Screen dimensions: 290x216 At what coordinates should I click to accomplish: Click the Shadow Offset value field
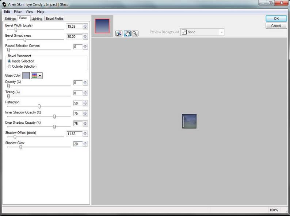point(75,134)
